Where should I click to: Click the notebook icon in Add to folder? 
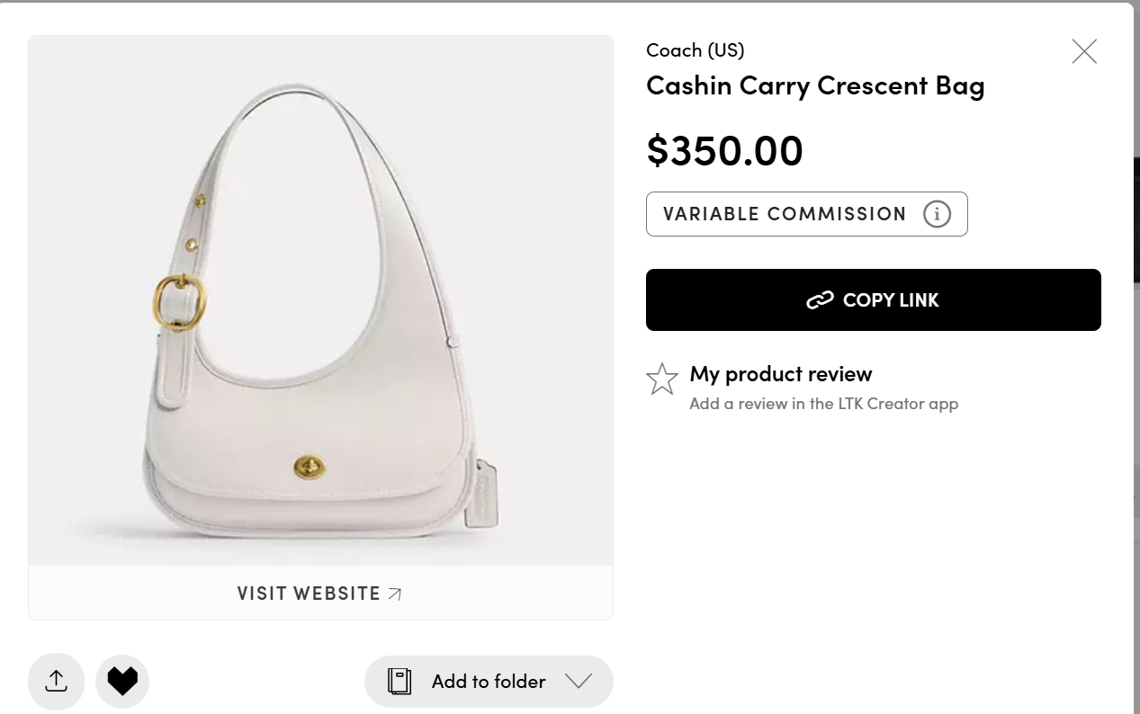(399, 682)
